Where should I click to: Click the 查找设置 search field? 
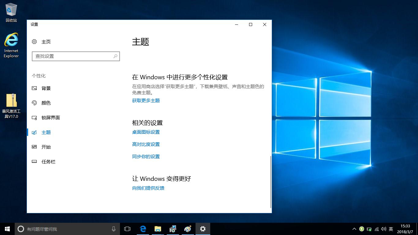point(76,56)
